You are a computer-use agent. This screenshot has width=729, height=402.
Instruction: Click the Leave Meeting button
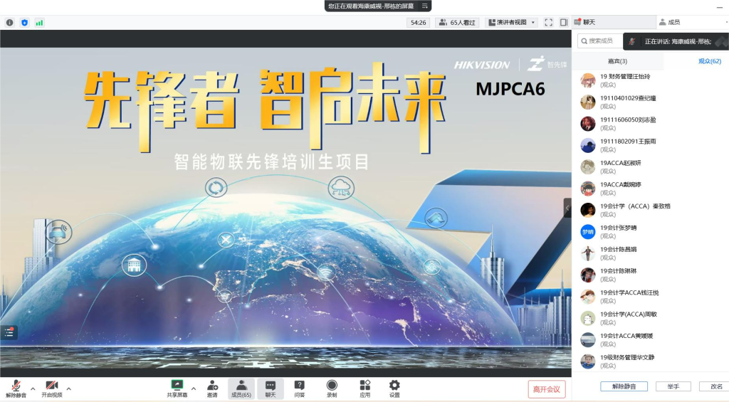[x=547, y=389]
